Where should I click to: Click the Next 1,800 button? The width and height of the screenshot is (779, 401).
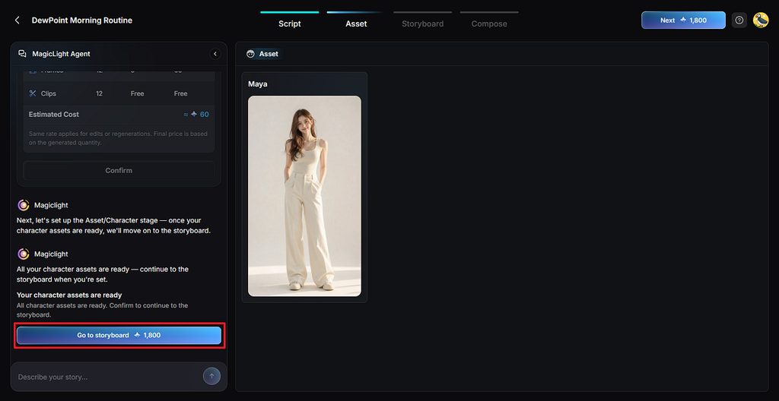pyautogui.click(x=683, y=21)
